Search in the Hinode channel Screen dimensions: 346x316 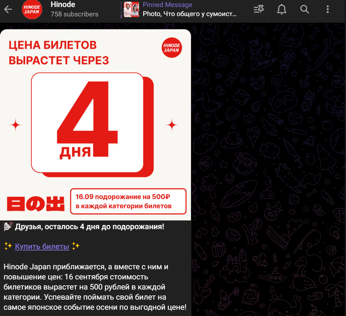tap(305, 9)
